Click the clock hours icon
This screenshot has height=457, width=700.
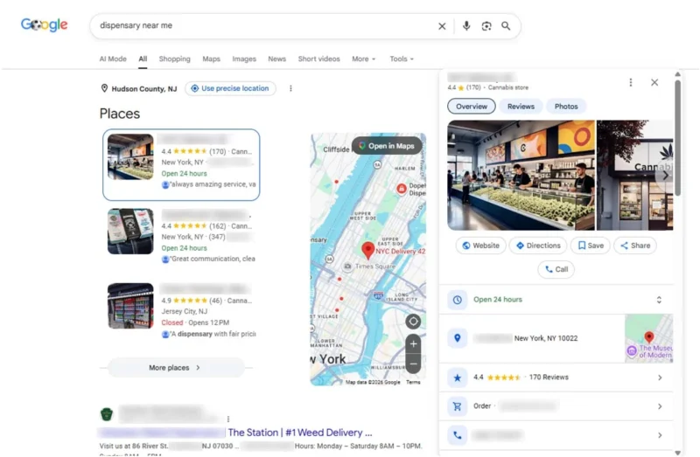457,300
